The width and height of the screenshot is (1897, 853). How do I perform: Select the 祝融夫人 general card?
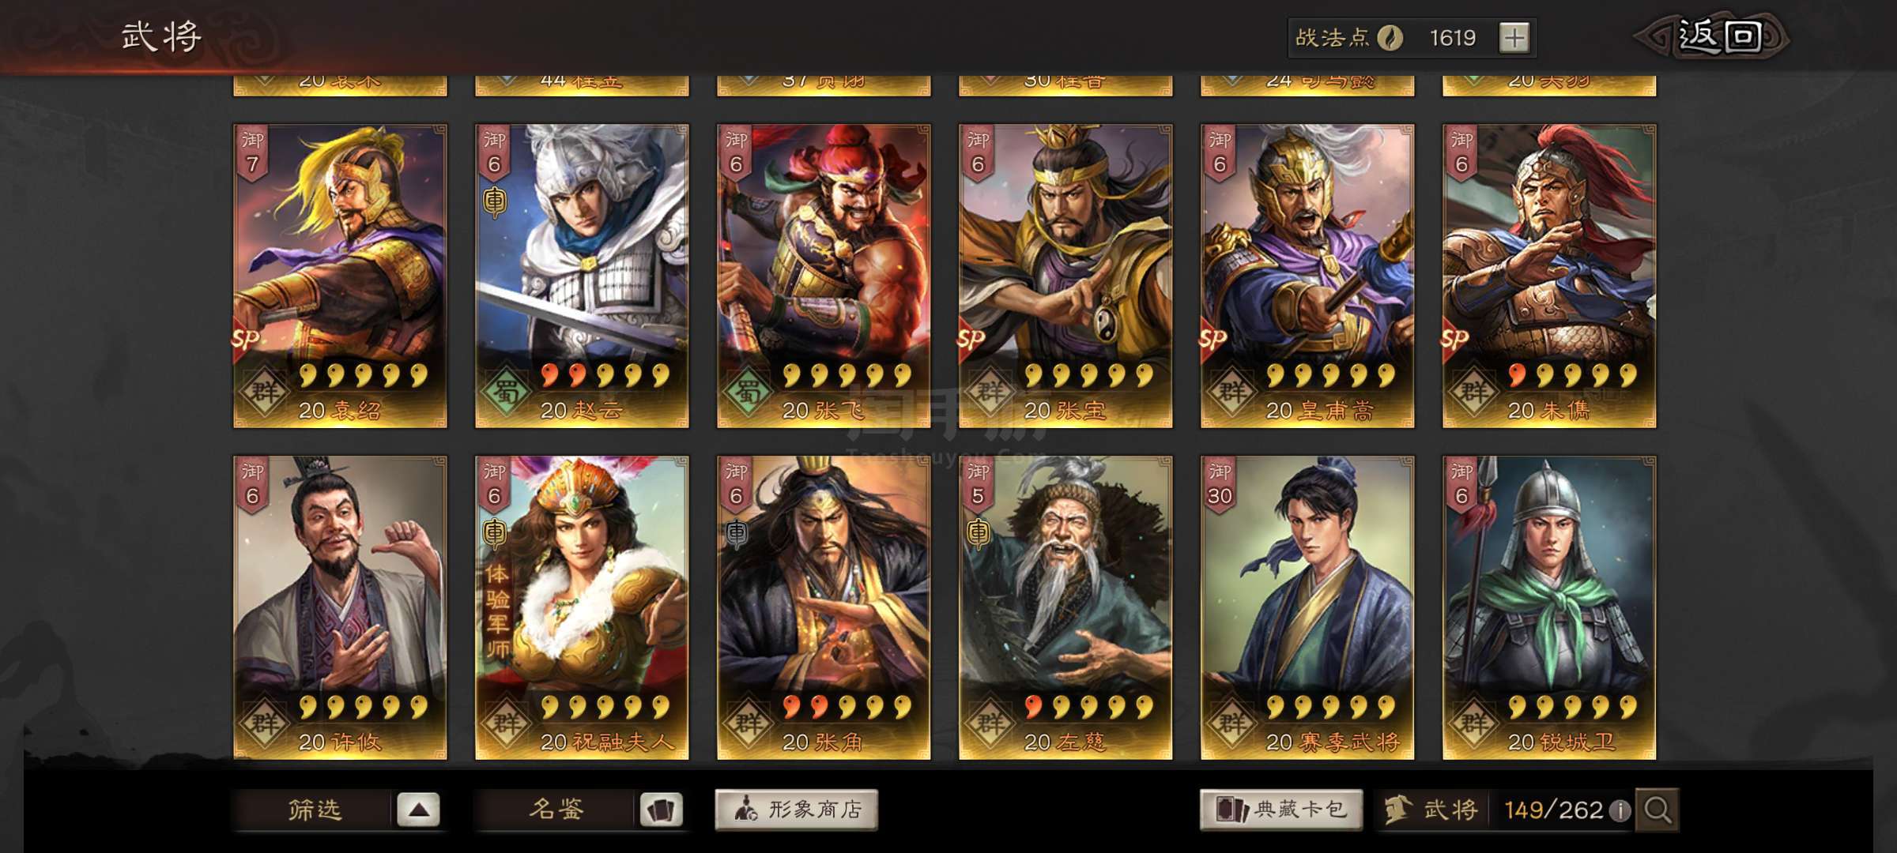582,608
